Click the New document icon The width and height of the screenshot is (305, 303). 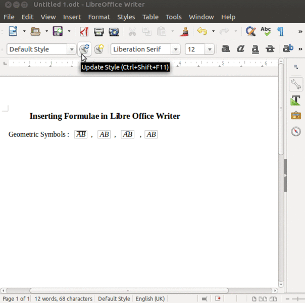pyautogui.click(x=13, y=31)
